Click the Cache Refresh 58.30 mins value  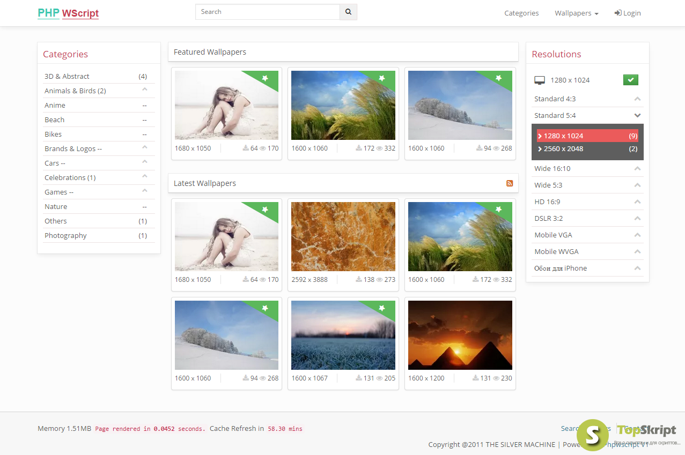285,429
